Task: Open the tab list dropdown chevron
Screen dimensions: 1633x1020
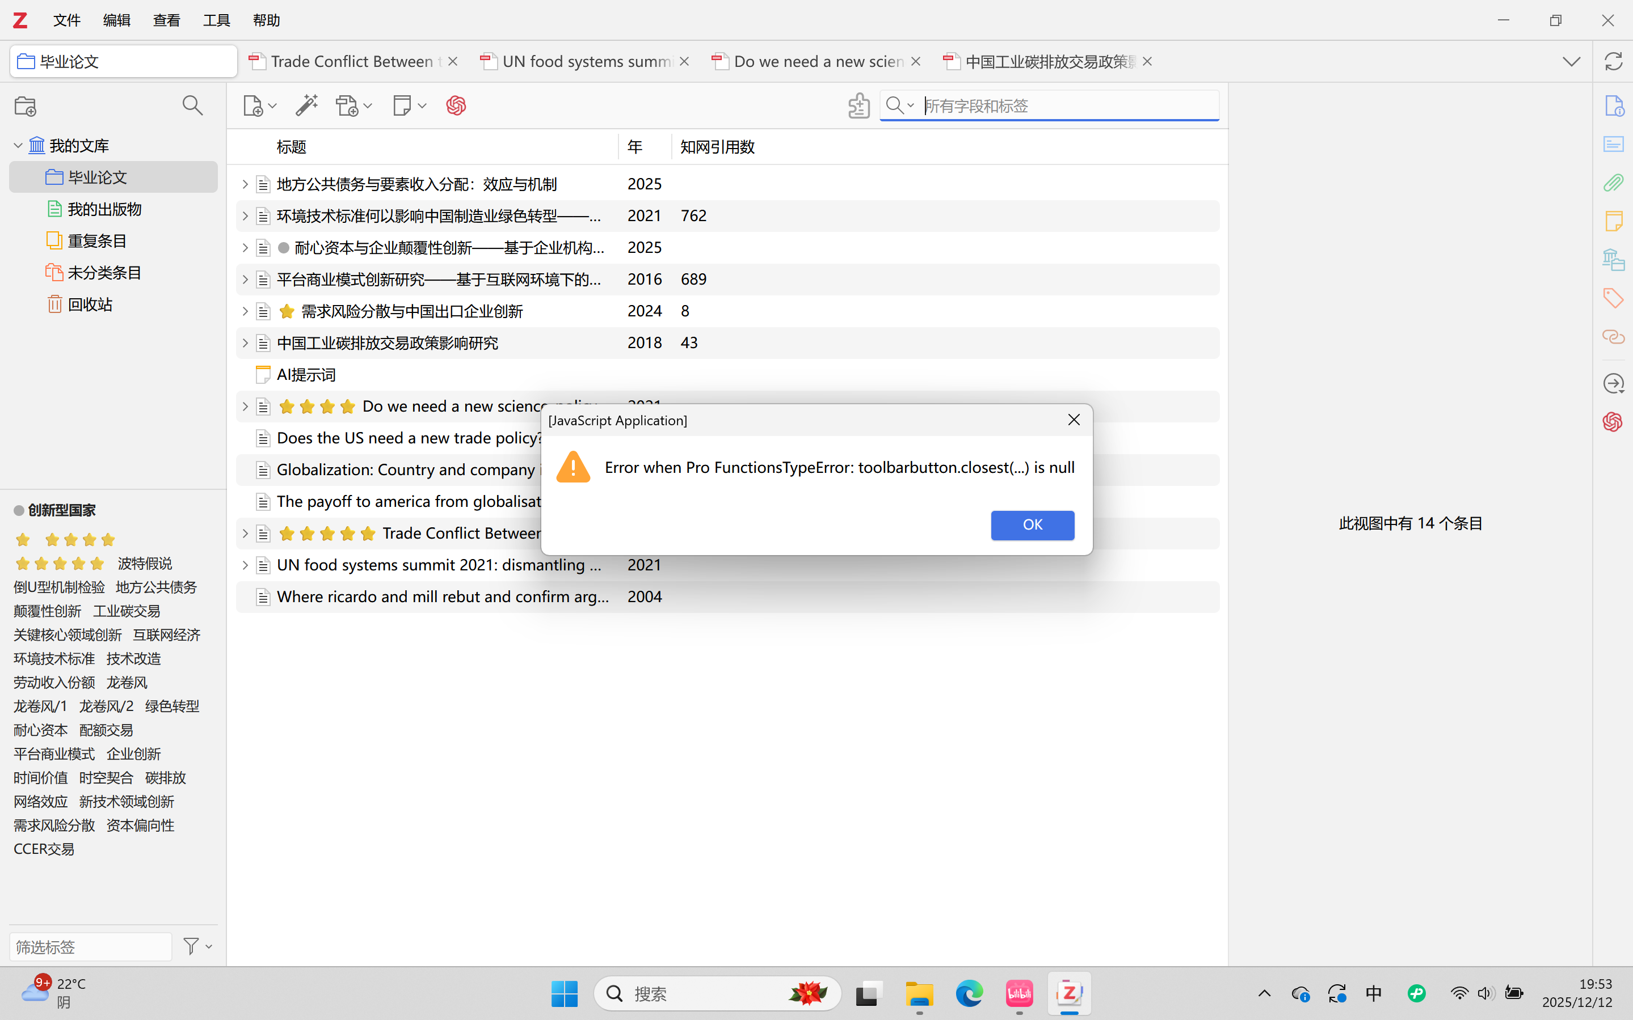Action: [x=1571, y=61]
